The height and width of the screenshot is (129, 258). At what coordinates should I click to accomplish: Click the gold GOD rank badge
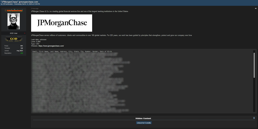pyautogui.click(x=14, y=39)
